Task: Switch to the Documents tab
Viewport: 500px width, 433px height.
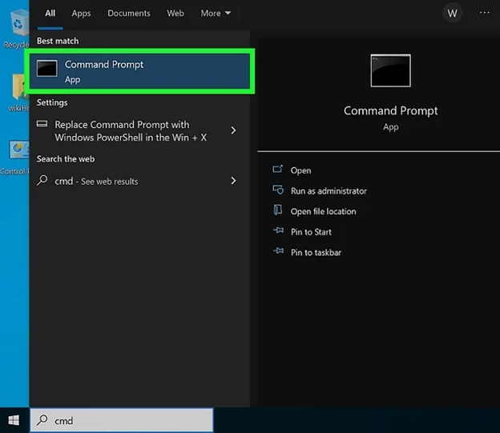Action: click(129, 14)
